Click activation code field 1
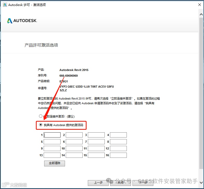 pos(52,135)
